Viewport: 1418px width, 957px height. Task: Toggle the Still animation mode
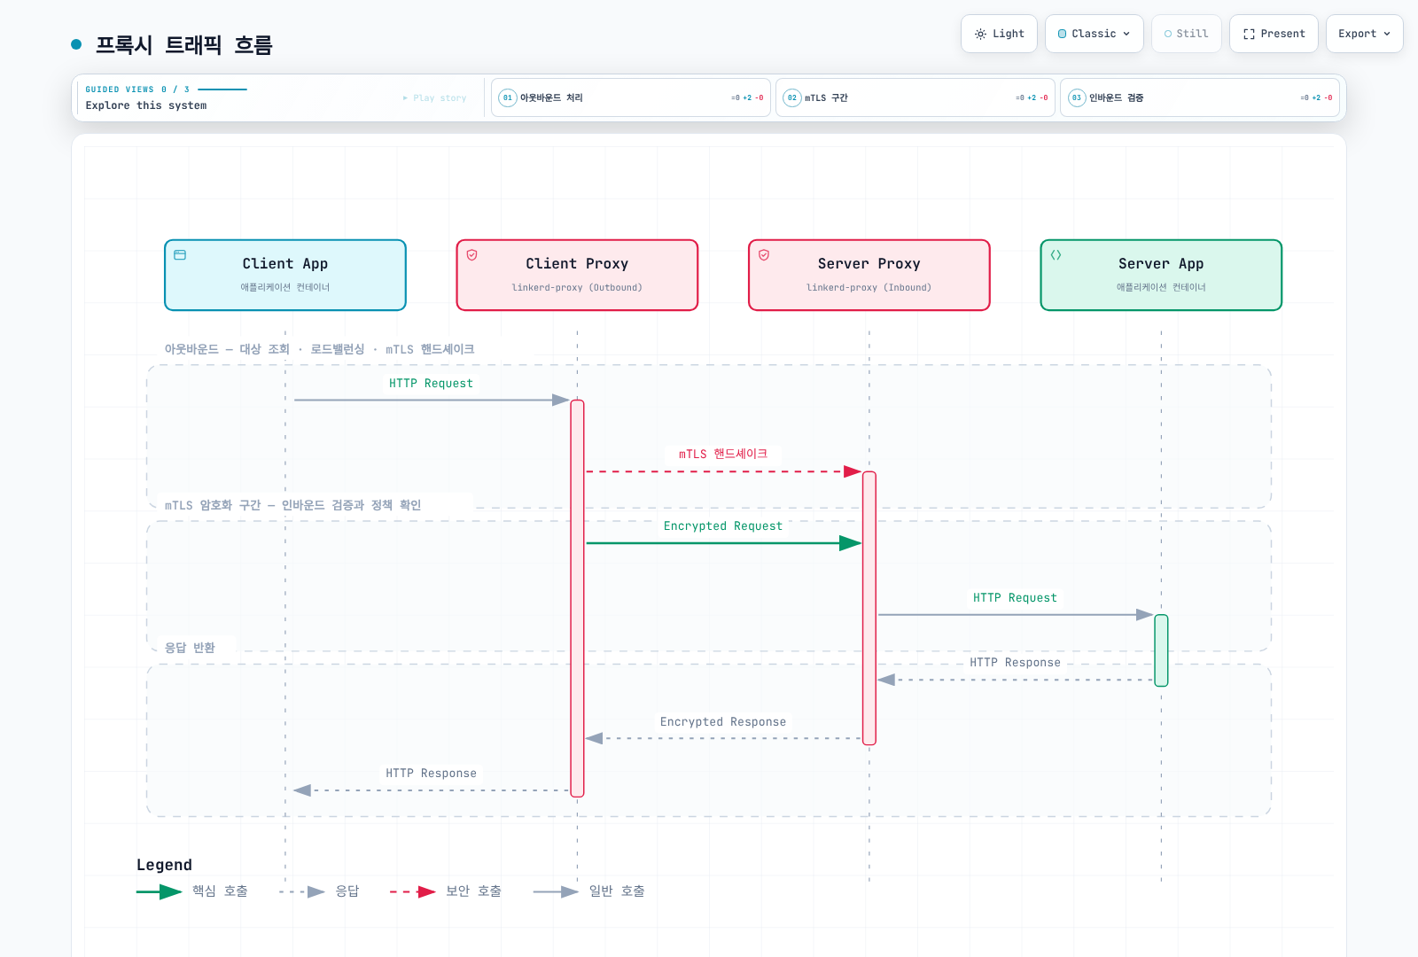point(1187,34)
